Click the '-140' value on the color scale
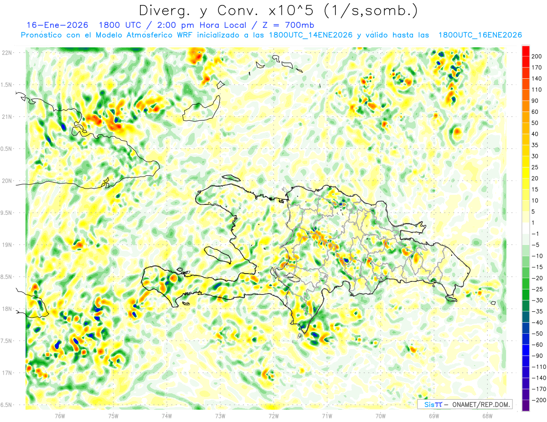547x422 pixels. click(538, 378)
